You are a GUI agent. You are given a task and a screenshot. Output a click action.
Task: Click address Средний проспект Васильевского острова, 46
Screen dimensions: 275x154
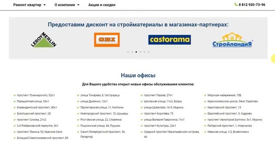[x=171, y=134]
